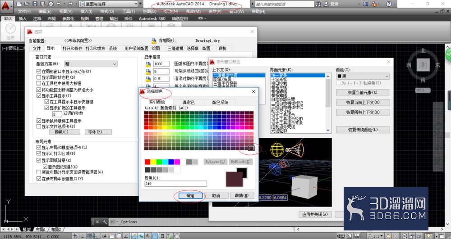Image resolution: width=451 pixels, height=239 pixels.
Task: Click the annotation visibility icon beside 1:1 scale
Action: [388, 236]
